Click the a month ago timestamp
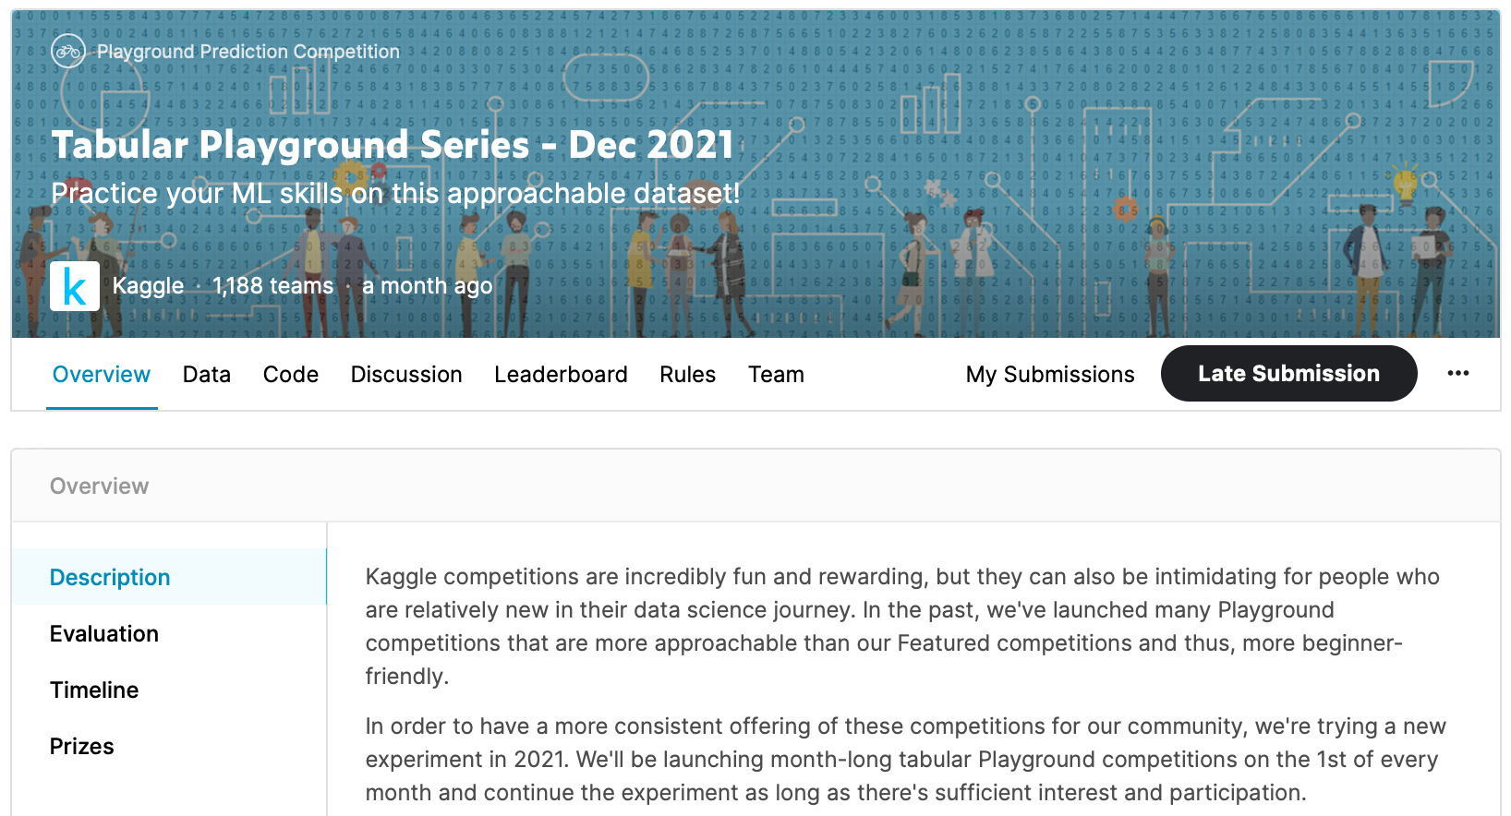The width and height of the screenshot is (1511, 816). [x=428, y=285]
